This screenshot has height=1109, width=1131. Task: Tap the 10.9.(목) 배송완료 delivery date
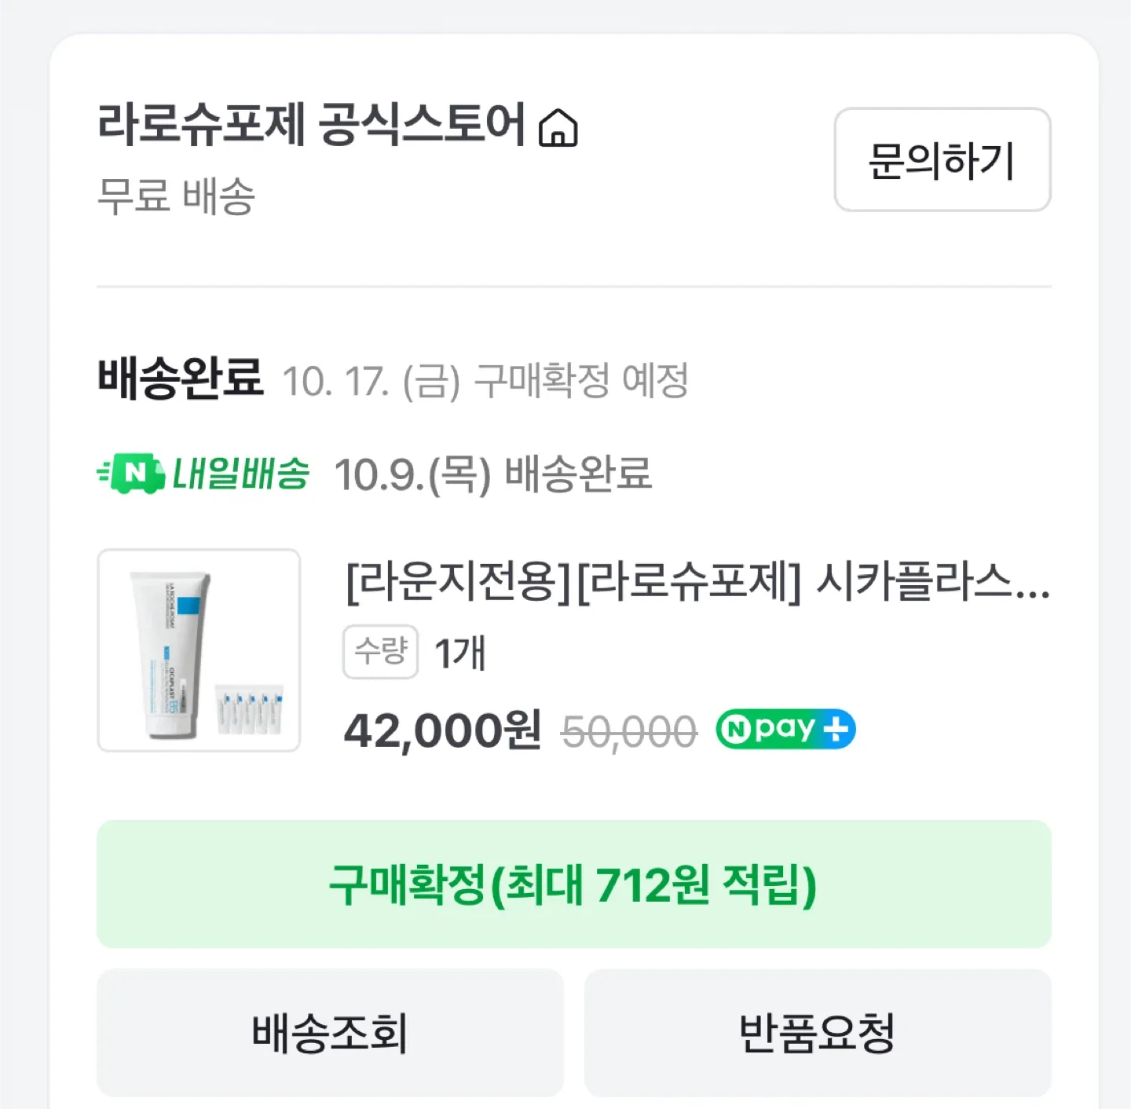[x=493, y=474]
